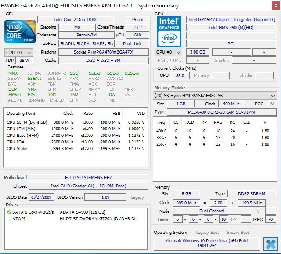
Task: Click the 399.0 MHz memory clock field
Action: [x=186, y=203]
